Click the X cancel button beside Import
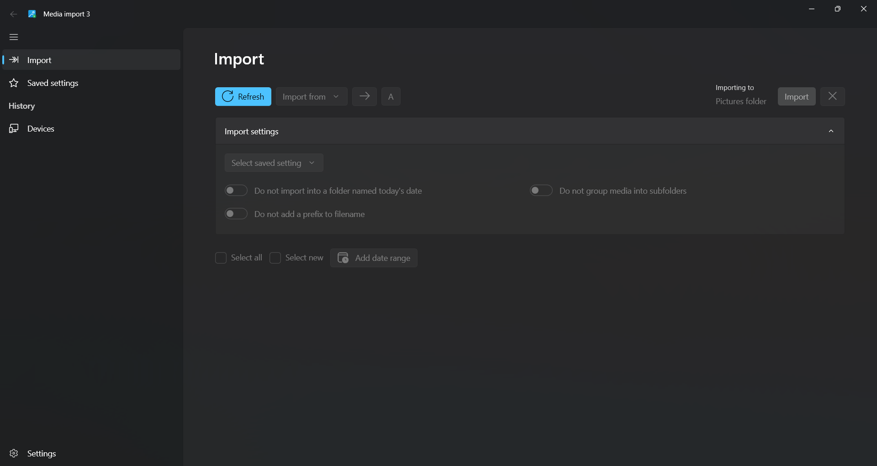The image size is (877, 466). (x=833, y=96)
